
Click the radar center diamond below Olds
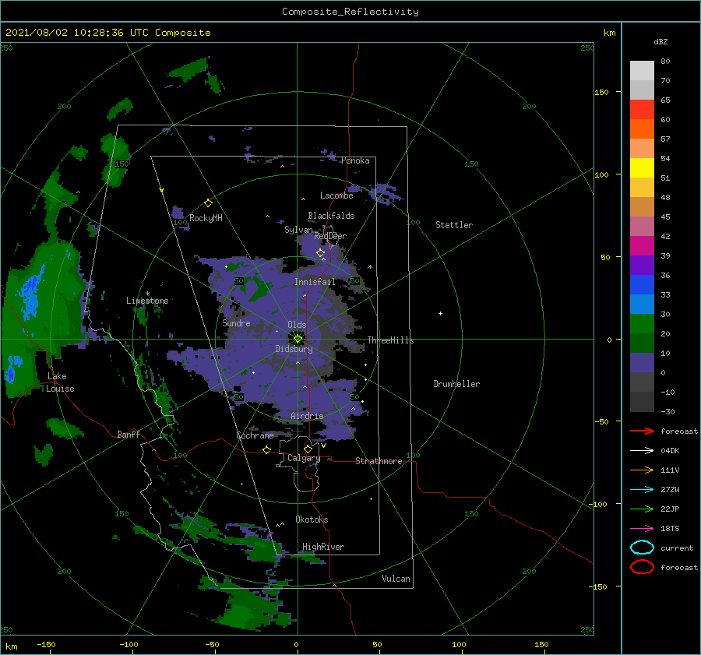coord(298,339)
